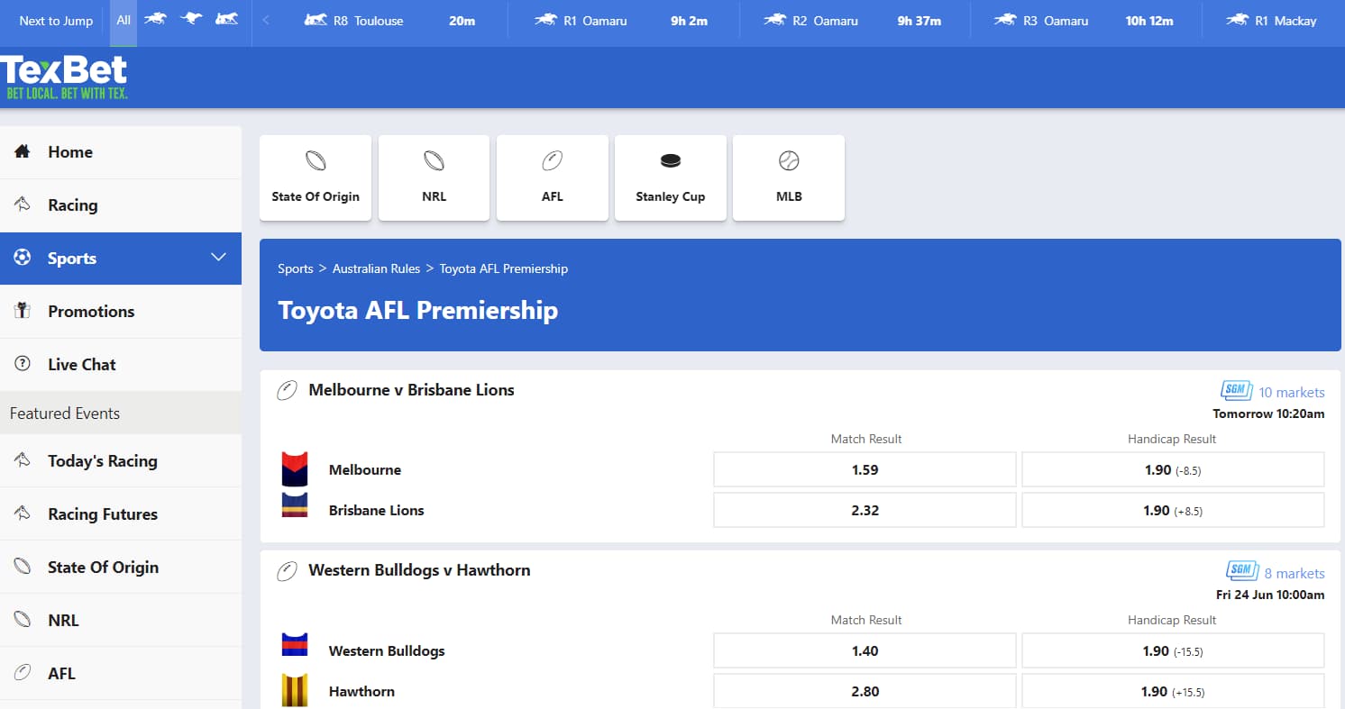Click the Today's Racing horse icon
The height and width of the screenshot is (709, 1345).
[23, 460]
